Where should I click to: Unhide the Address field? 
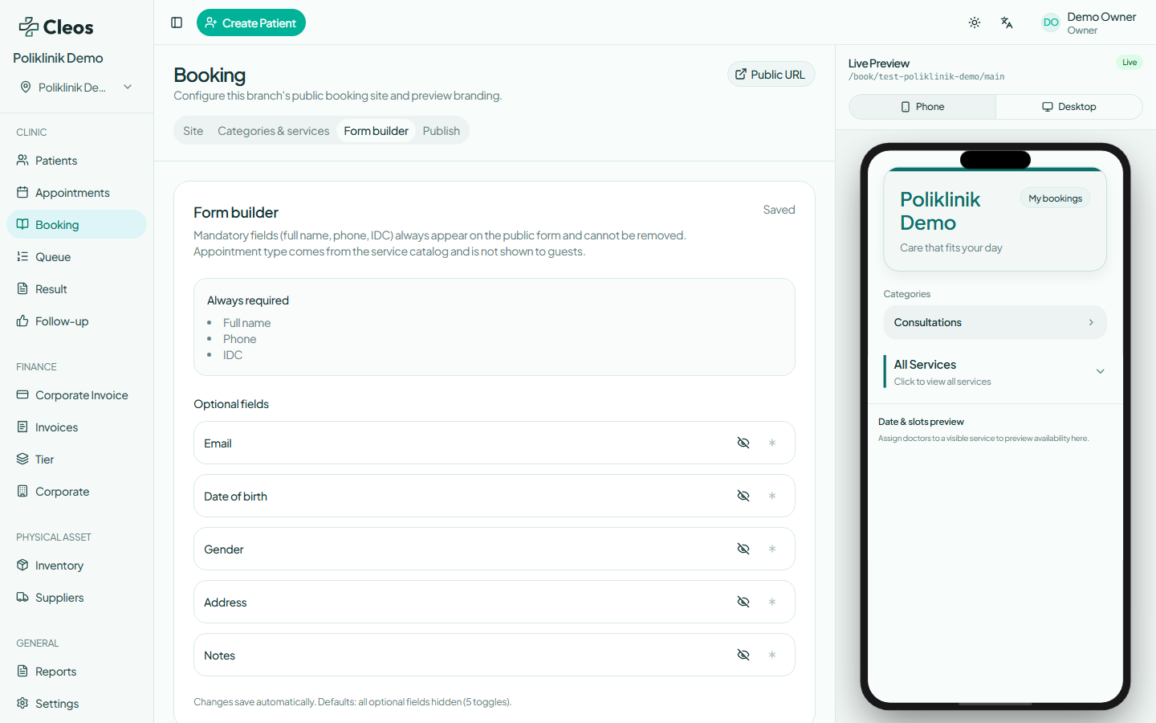click(743, 602)
